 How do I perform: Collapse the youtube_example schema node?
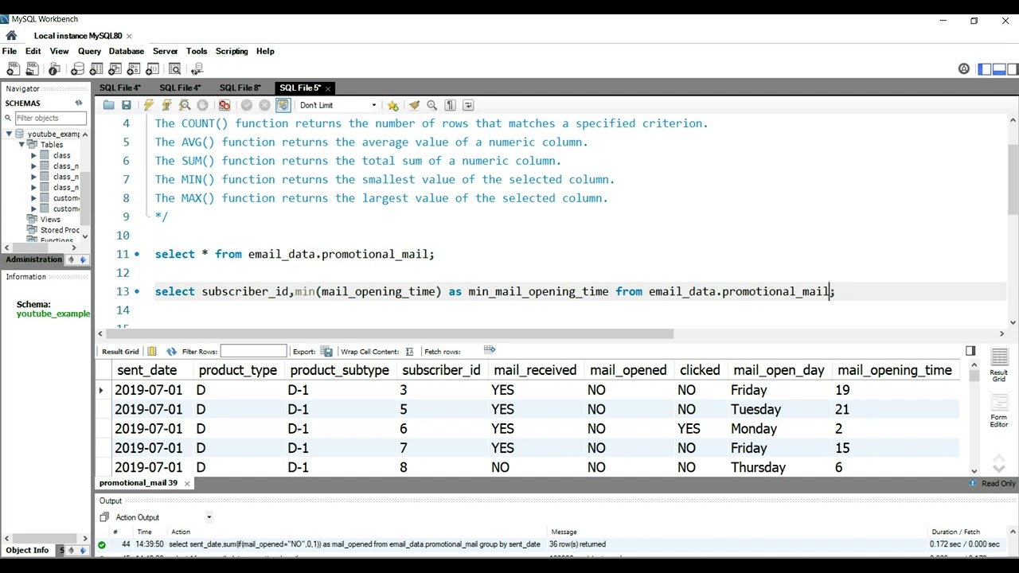click(x=9, y=134)
